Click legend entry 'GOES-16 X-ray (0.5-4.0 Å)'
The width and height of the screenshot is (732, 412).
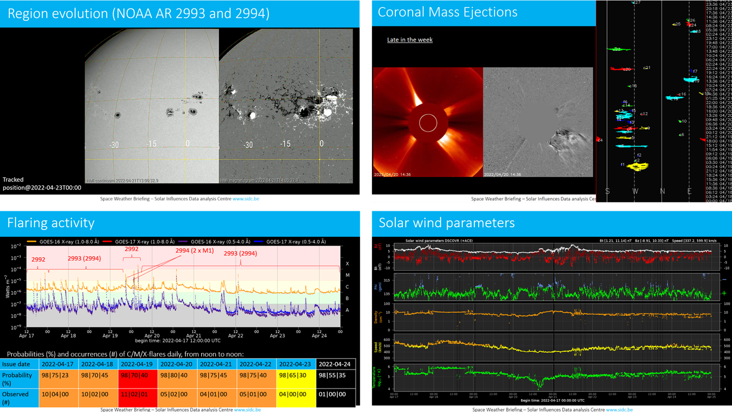214,242
